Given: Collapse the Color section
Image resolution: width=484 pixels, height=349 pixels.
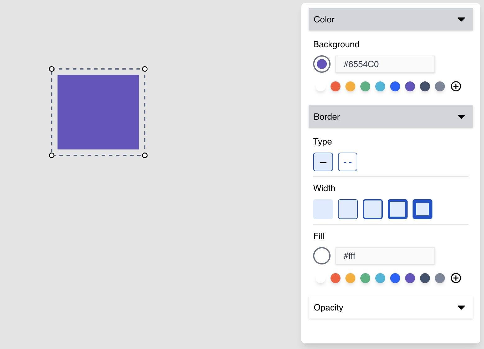Looking at the screenshot, I should (461, 20).
